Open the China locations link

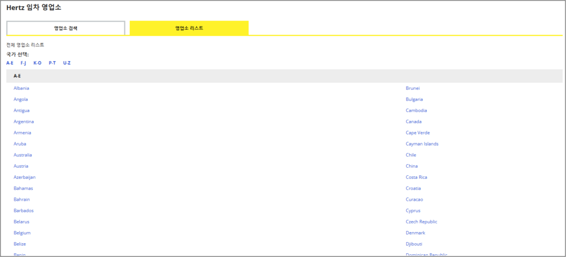(412, 167)
